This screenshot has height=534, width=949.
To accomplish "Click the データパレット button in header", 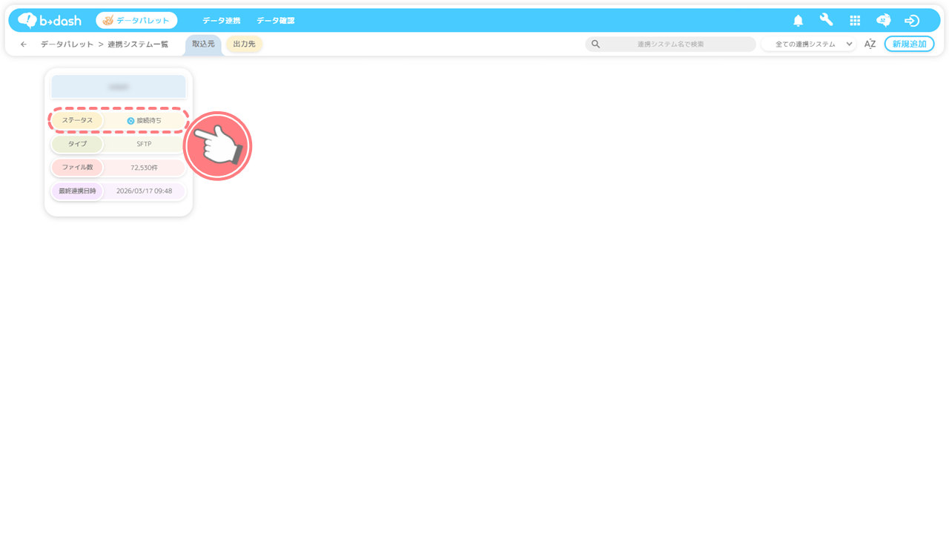I will (x=136, y=21).
